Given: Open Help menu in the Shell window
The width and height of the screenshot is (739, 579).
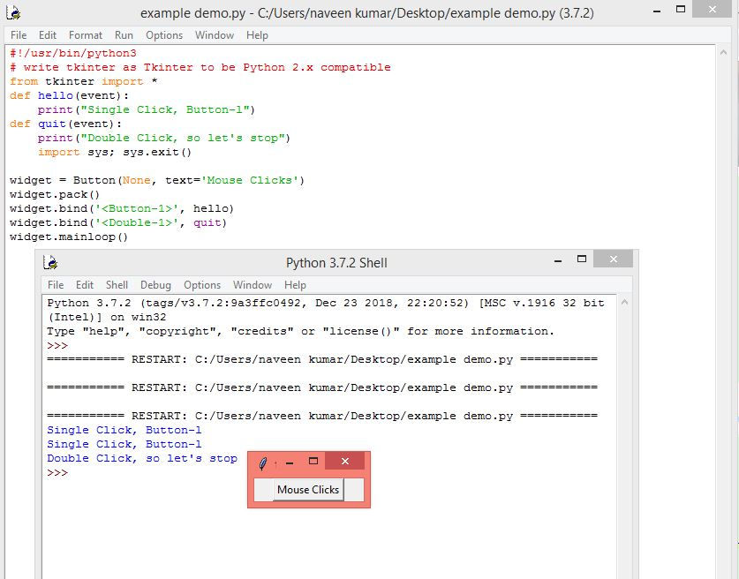Looking at the screenshot, I should tap(295, 285).
